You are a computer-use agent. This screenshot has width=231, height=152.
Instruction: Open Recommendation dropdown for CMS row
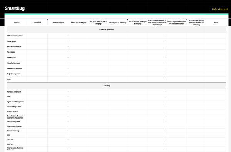[68, 97]
